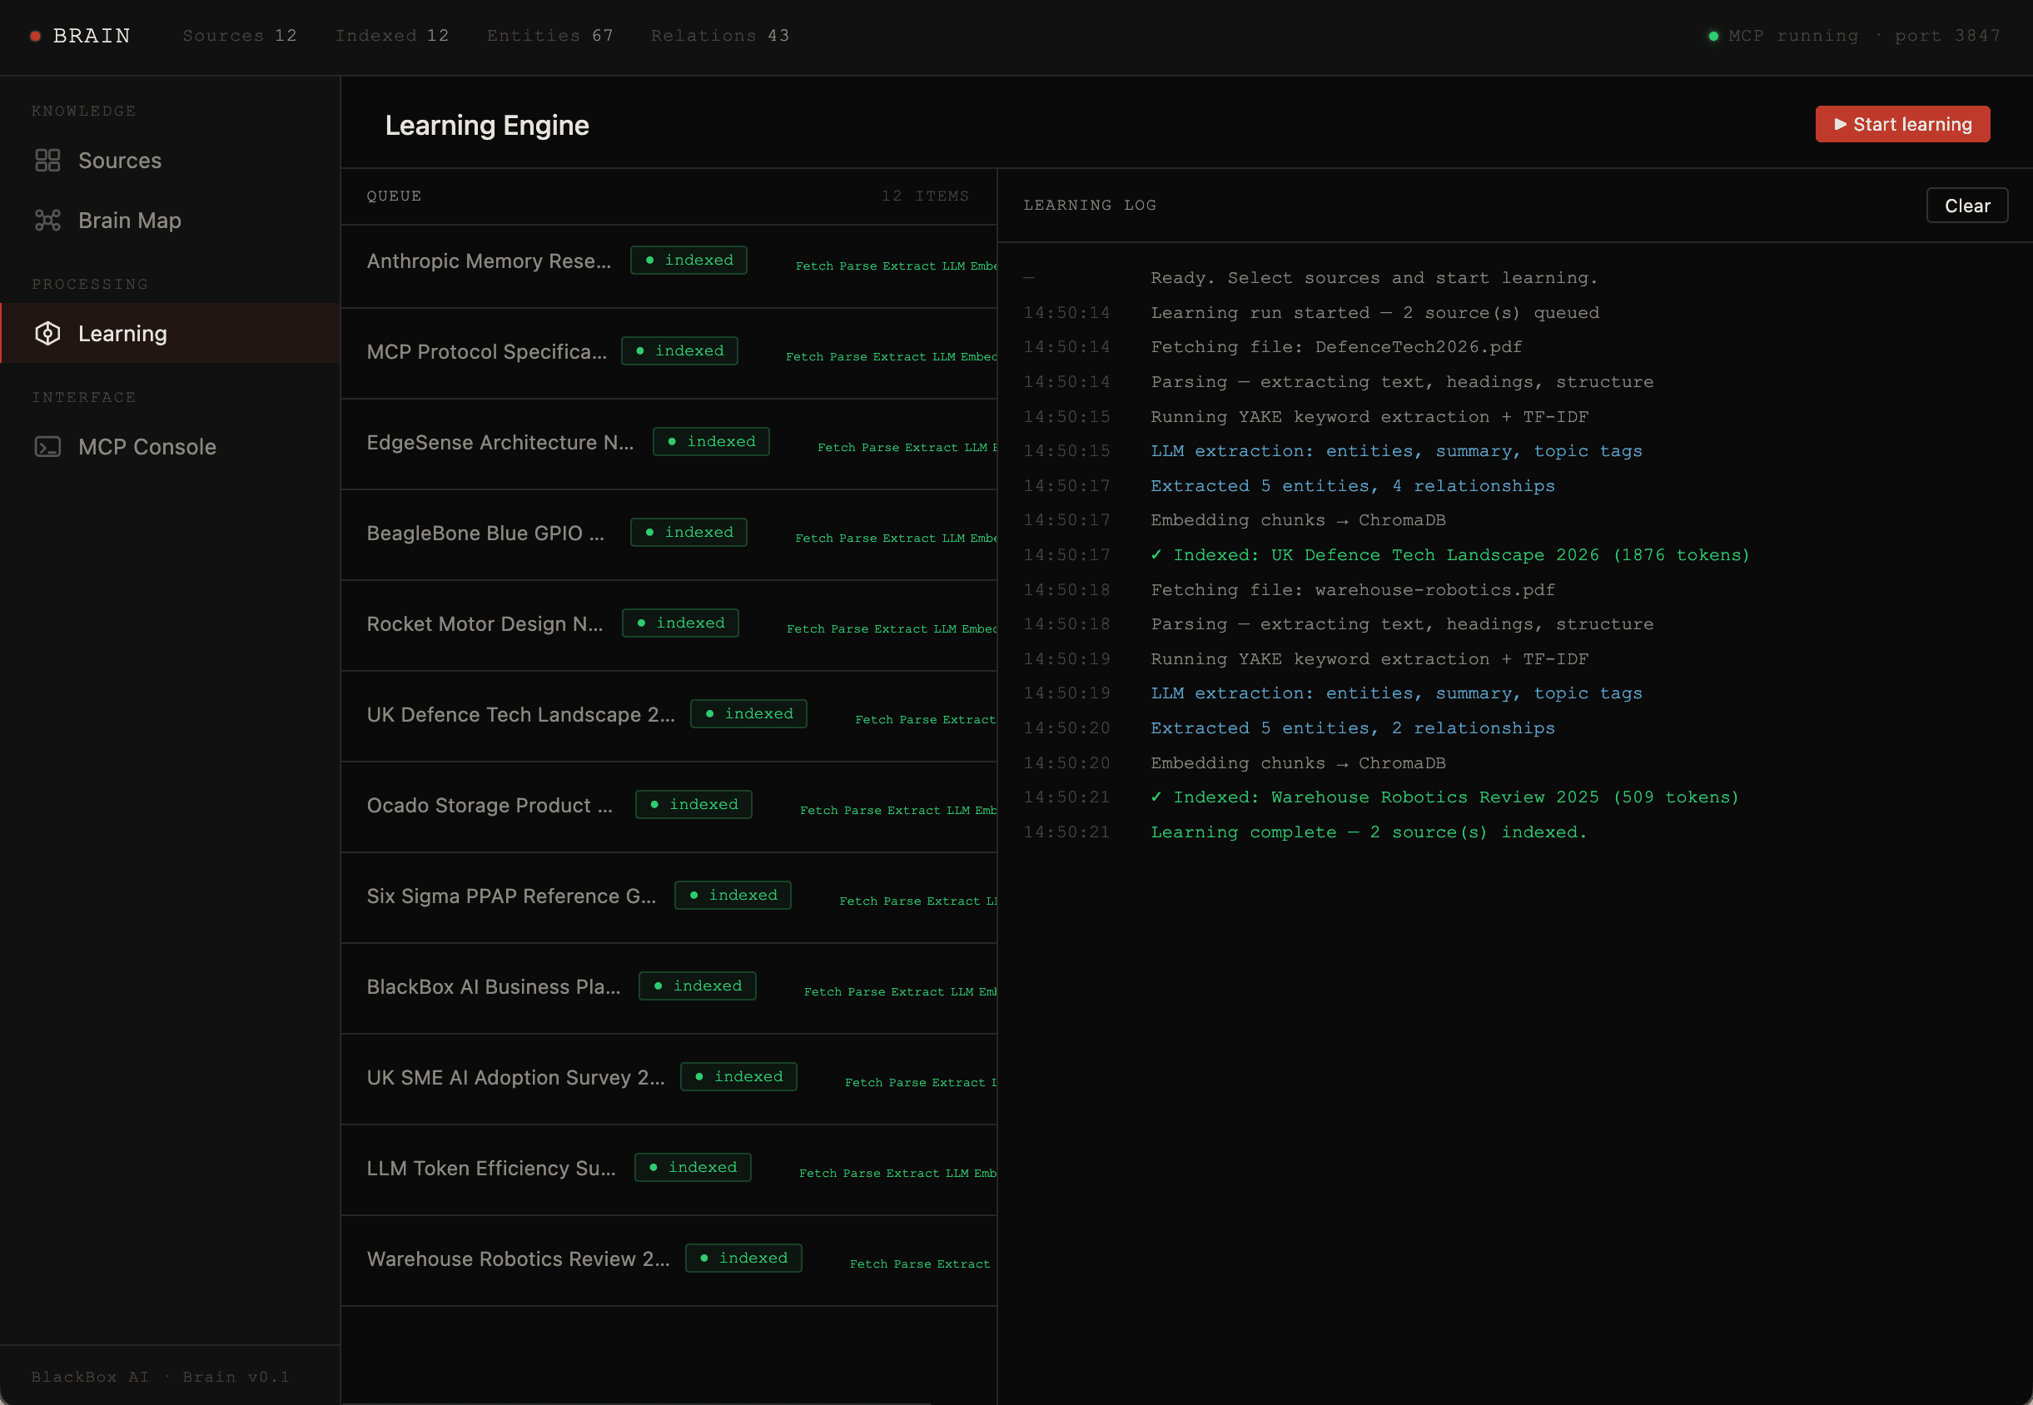Click the Relations 43 counter
2033x1405 pixels.
719,36
